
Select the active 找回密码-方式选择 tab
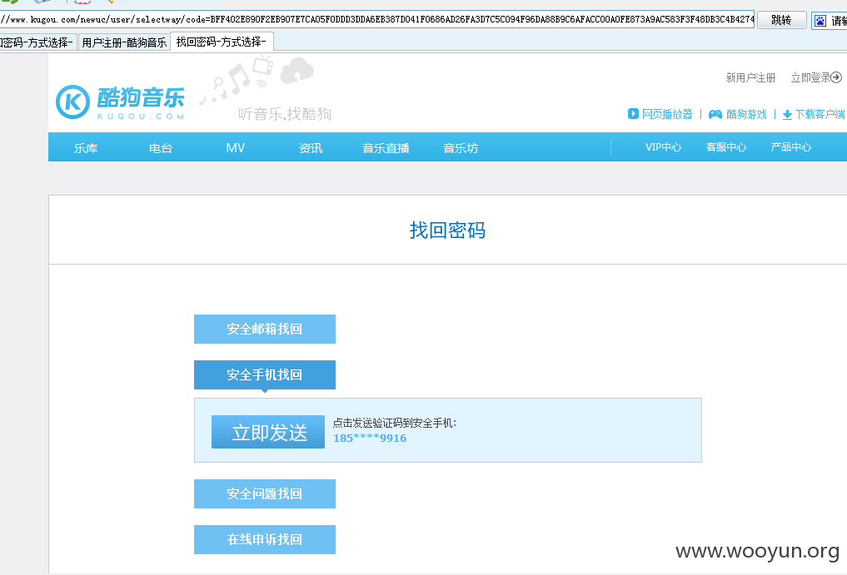tap(222, 42)
